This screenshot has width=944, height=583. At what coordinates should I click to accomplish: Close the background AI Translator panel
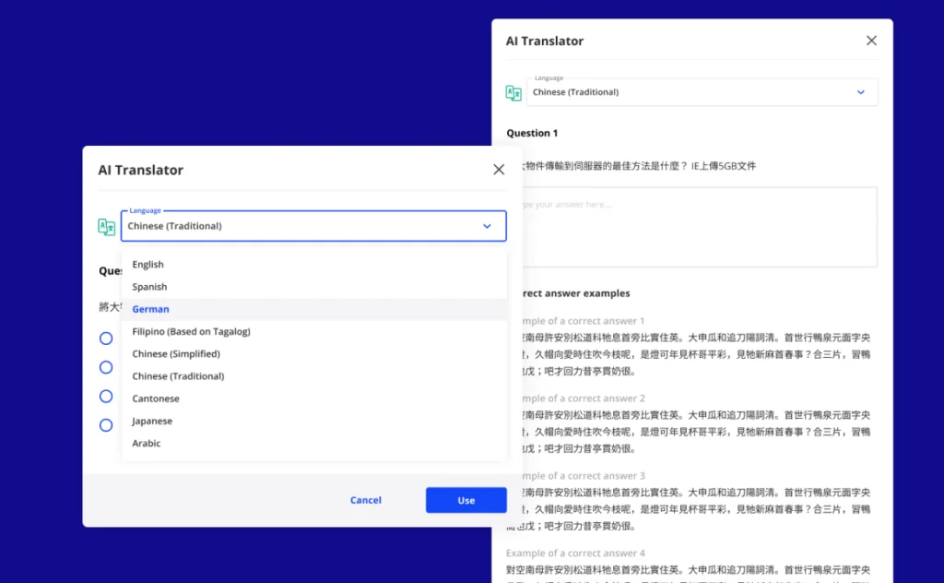click(871, 41)
